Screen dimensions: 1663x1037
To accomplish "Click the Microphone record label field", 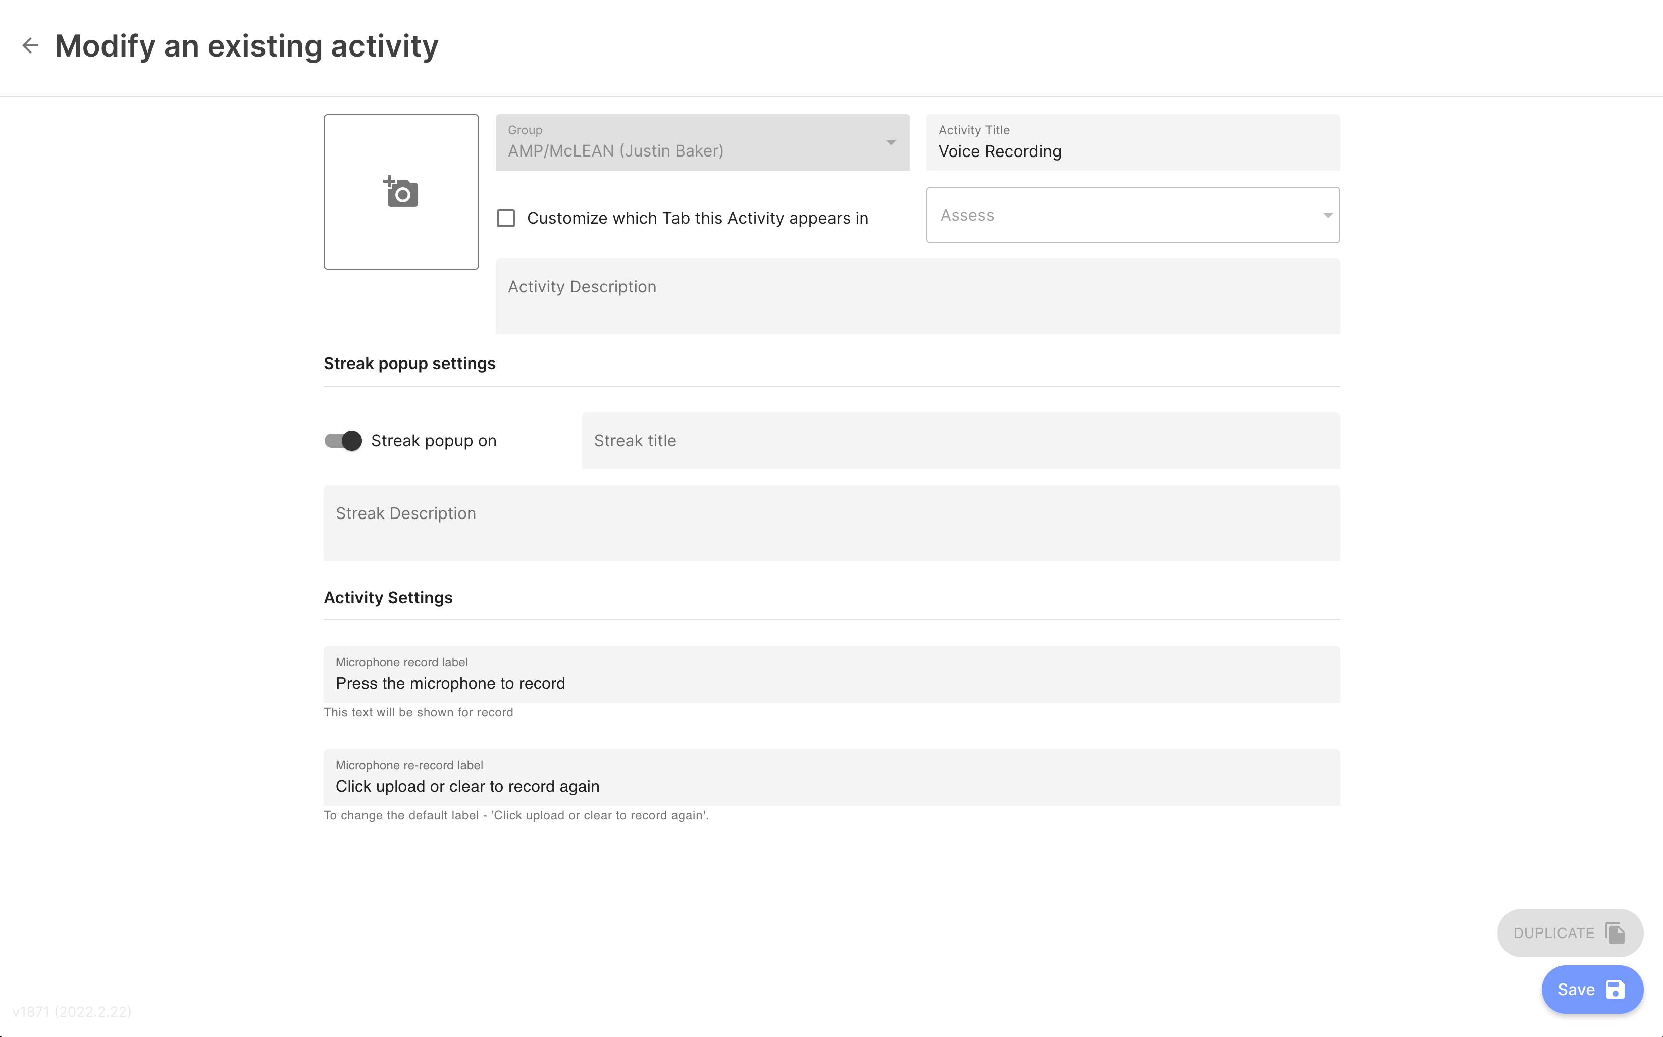I will [832, 674].
